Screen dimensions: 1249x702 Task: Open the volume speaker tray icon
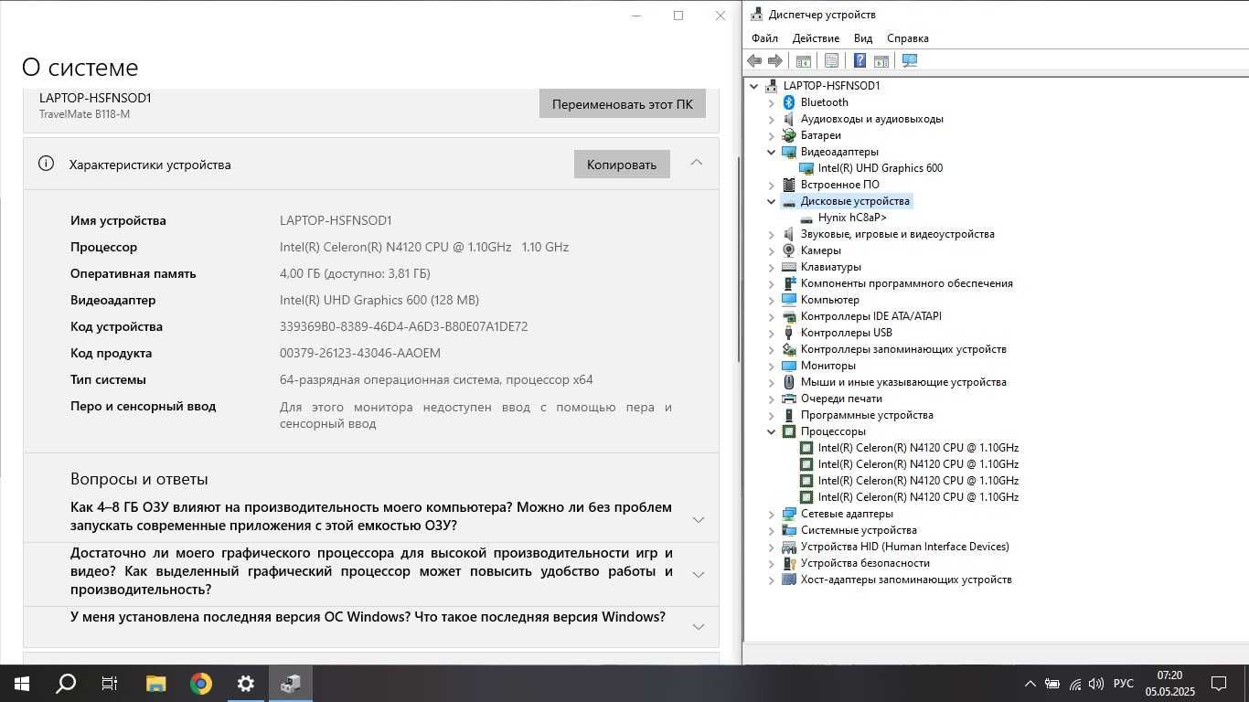tap(1096, 684)
